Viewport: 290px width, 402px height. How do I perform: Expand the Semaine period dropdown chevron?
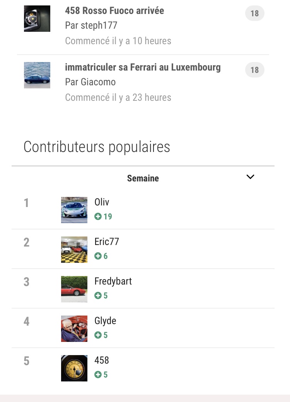coord(251,177)
